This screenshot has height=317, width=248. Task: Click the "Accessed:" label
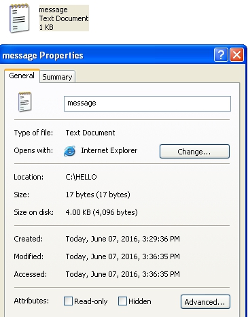coord(31,274)
